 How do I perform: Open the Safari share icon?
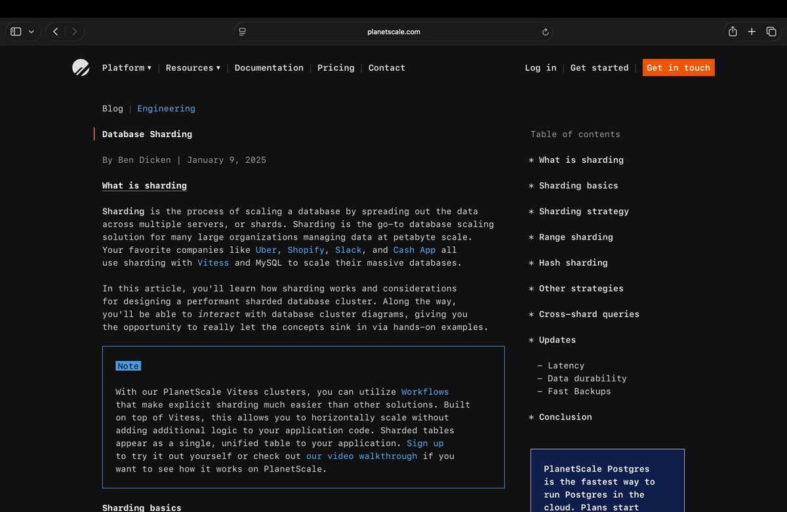[x=733, y=32]
